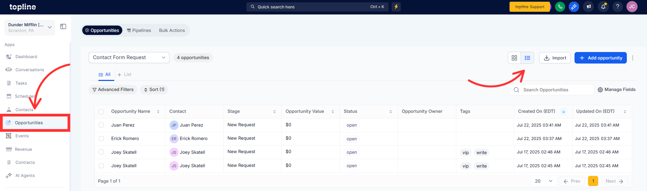
Task: Open the blue AI sparkle icon
Action: (x=574, y=7)
